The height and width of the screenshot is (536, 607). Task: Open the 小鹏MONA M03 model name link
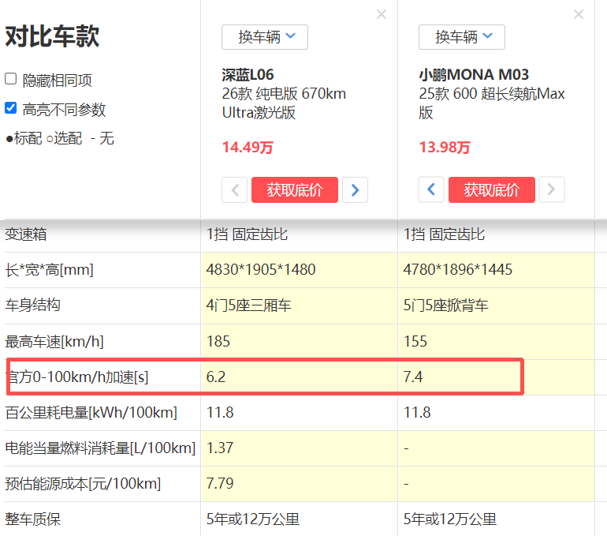click(x=473, y=75)
